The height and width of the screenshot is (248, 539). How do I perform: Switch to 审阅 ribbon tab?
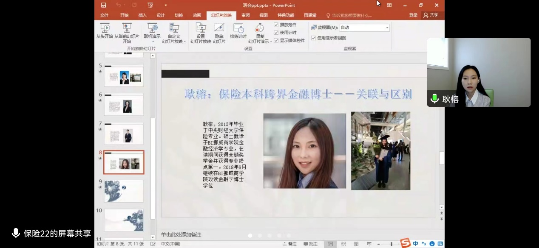(x=246, y=15)
